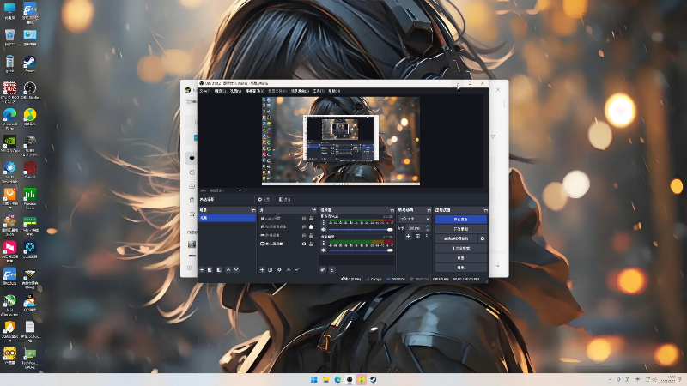Open scene filters icon in Scenes toolbar
This screenshot has width=687, height=386.
(219, 270)
